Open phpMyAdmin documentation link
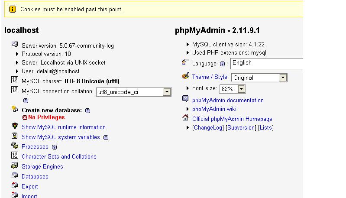The image size is (346, 198). coord(228,101)
